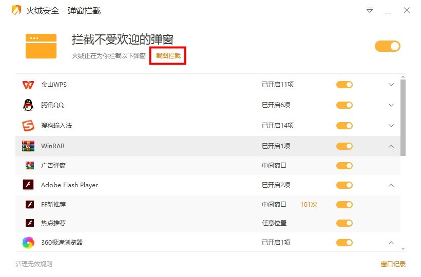The image size is (421, 277).
Task: Click 中间窗口 in the FF新推荐 row
Action: pyautogui.click(x=274, y=204)
